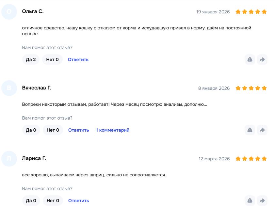275x210 pixels.
Task: Report Ольга С.'s review with warning icon
Action: [x=250, y=59]
